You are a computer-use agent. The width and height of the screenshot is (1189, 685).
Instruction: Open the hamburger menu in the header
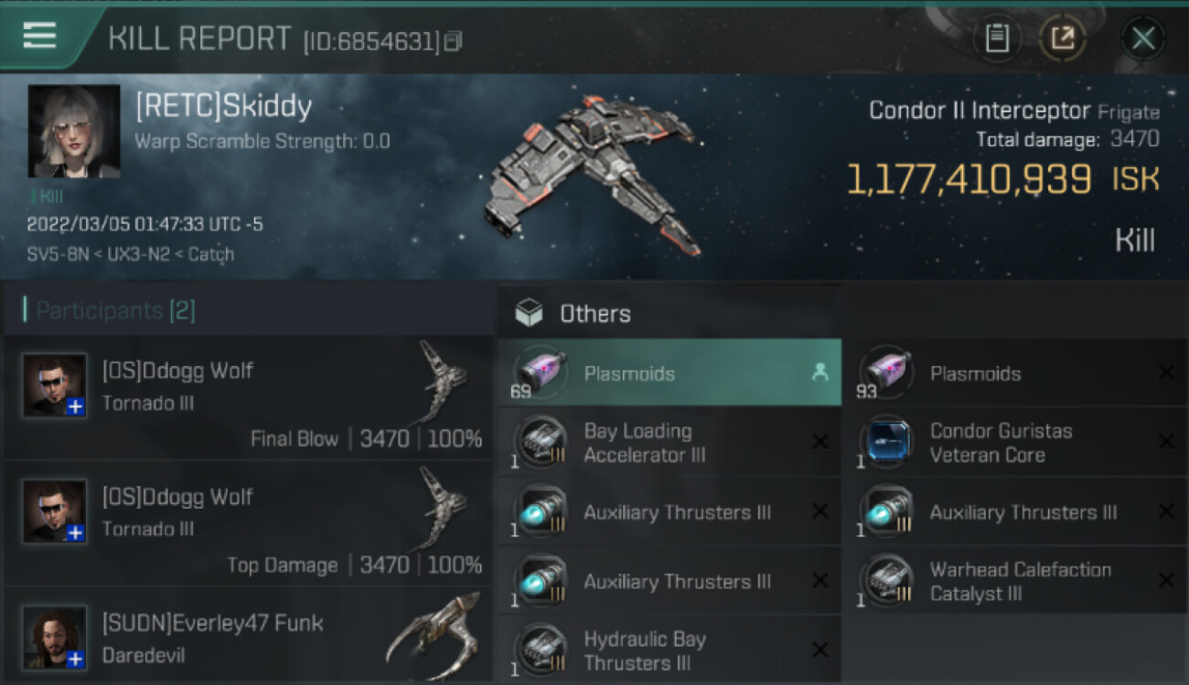pos(39,36)
